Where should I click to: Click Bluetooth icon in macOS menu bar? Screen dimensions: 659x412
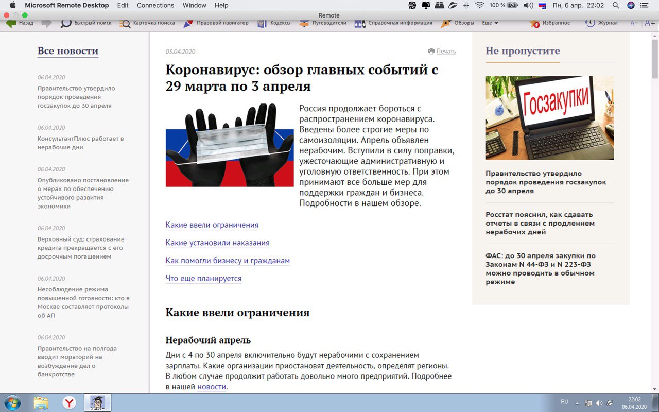tap(466, 5)
